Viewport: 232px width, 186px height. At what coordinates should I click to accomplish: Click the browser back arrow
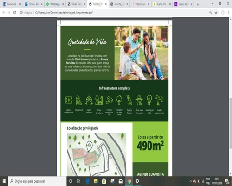4,13
